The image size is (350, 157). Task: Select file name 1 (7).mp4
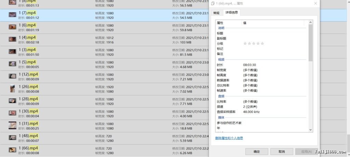[x=27, y=13]
